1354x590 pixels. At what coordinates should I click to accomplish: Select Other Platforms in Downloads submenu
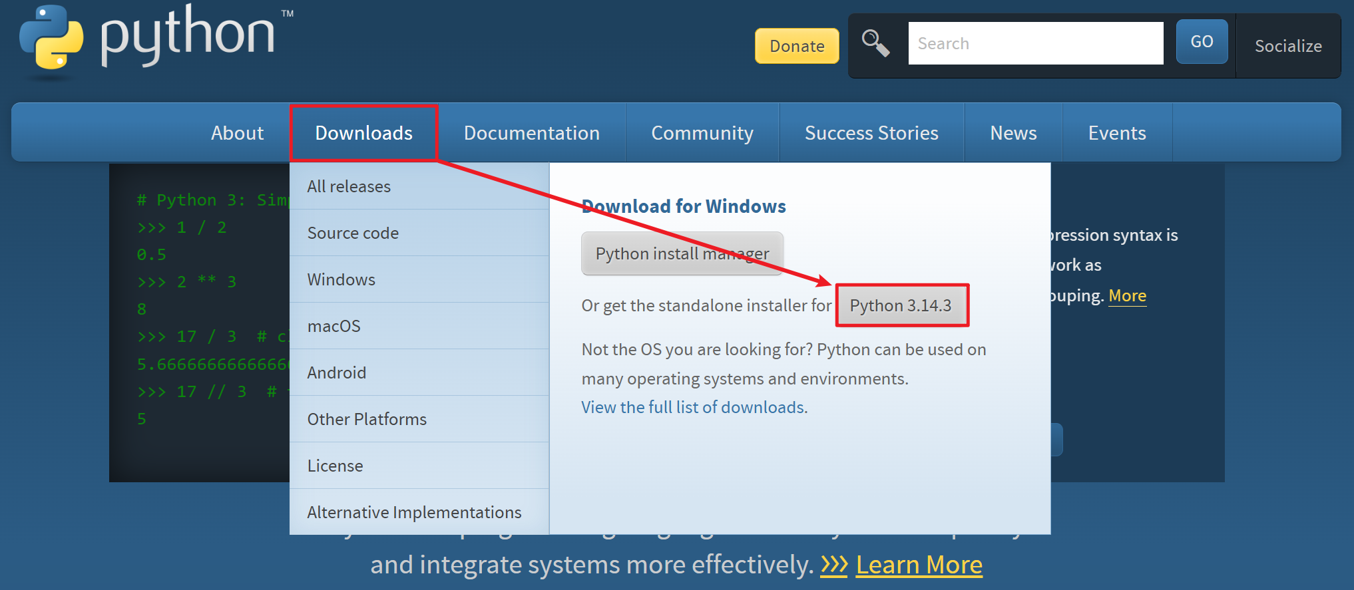pyautogui.click(x=419, y=419)
